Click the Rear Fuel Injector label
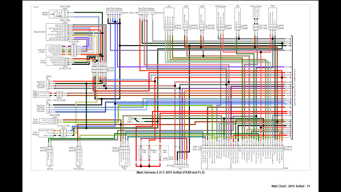Screen dimensions: 341x192 [x=79, y=167]
